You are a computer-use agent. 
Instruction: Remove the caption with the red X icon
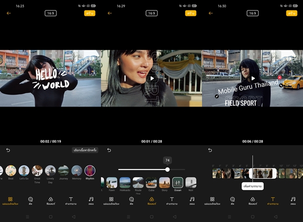279,77
